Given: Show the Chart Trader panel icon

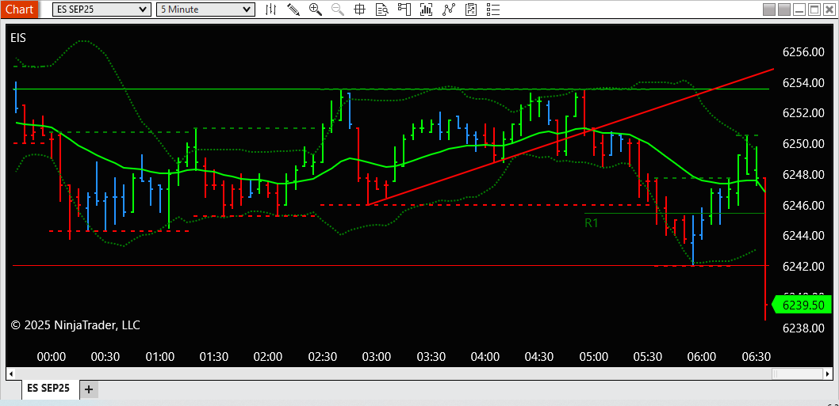Looking at the screenshot, I should point(404,9).
